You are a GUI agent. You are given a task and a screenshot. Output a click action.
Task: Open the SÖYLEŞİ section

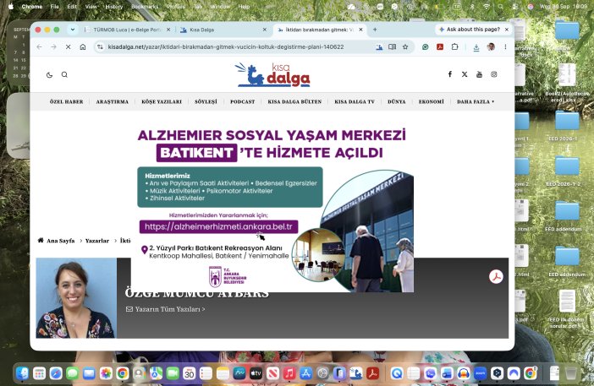point(206,101)
